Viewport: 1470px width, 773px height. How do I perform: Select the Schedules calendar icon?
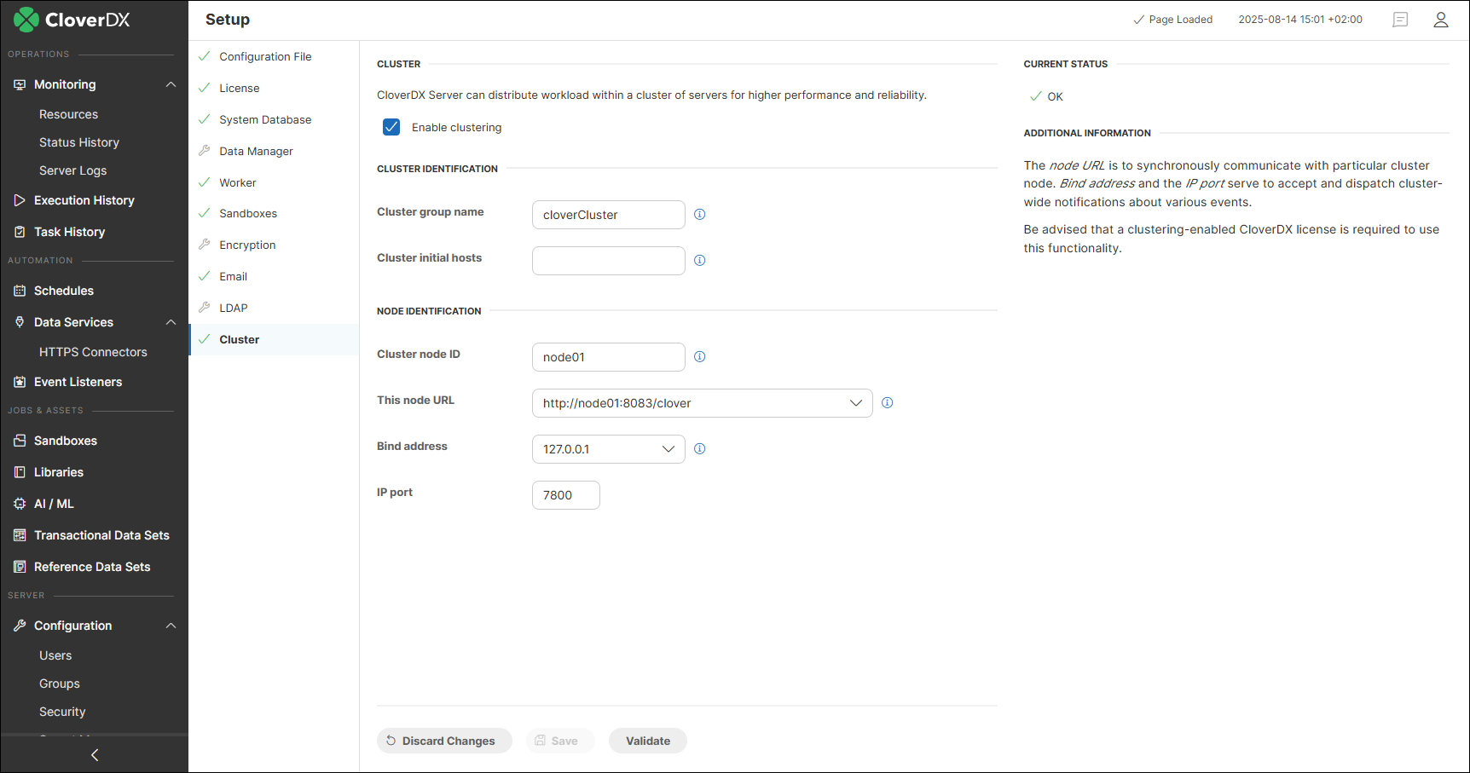[19, 291]
